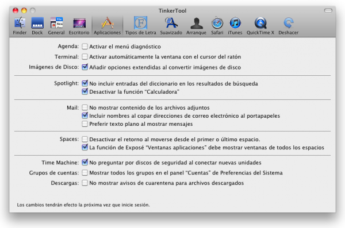The image size is (345, 228).
Task: Click the Time Machine: label
Action: click(60, 163)
